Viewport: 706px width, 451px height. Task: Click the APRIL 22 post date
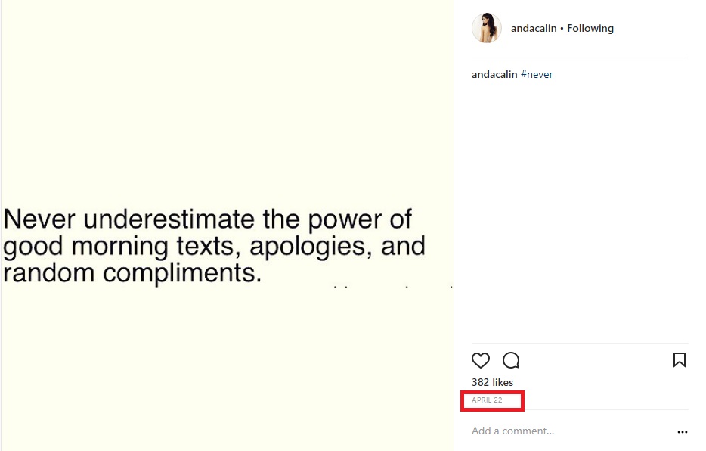[x=487, y=400]
